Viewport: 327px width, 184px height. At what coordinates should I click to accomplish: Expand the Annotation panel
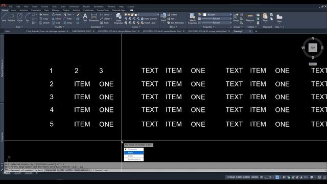[x=97, y=27]
